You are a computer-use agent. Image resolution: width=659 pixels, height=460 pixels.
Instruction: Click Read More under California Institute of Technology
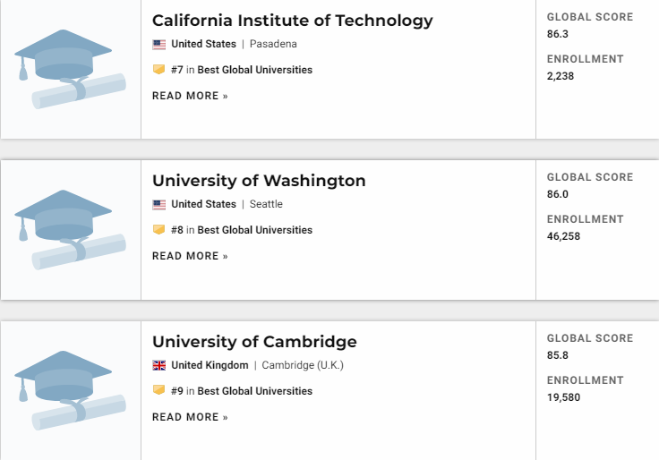[x=190, y=96]
